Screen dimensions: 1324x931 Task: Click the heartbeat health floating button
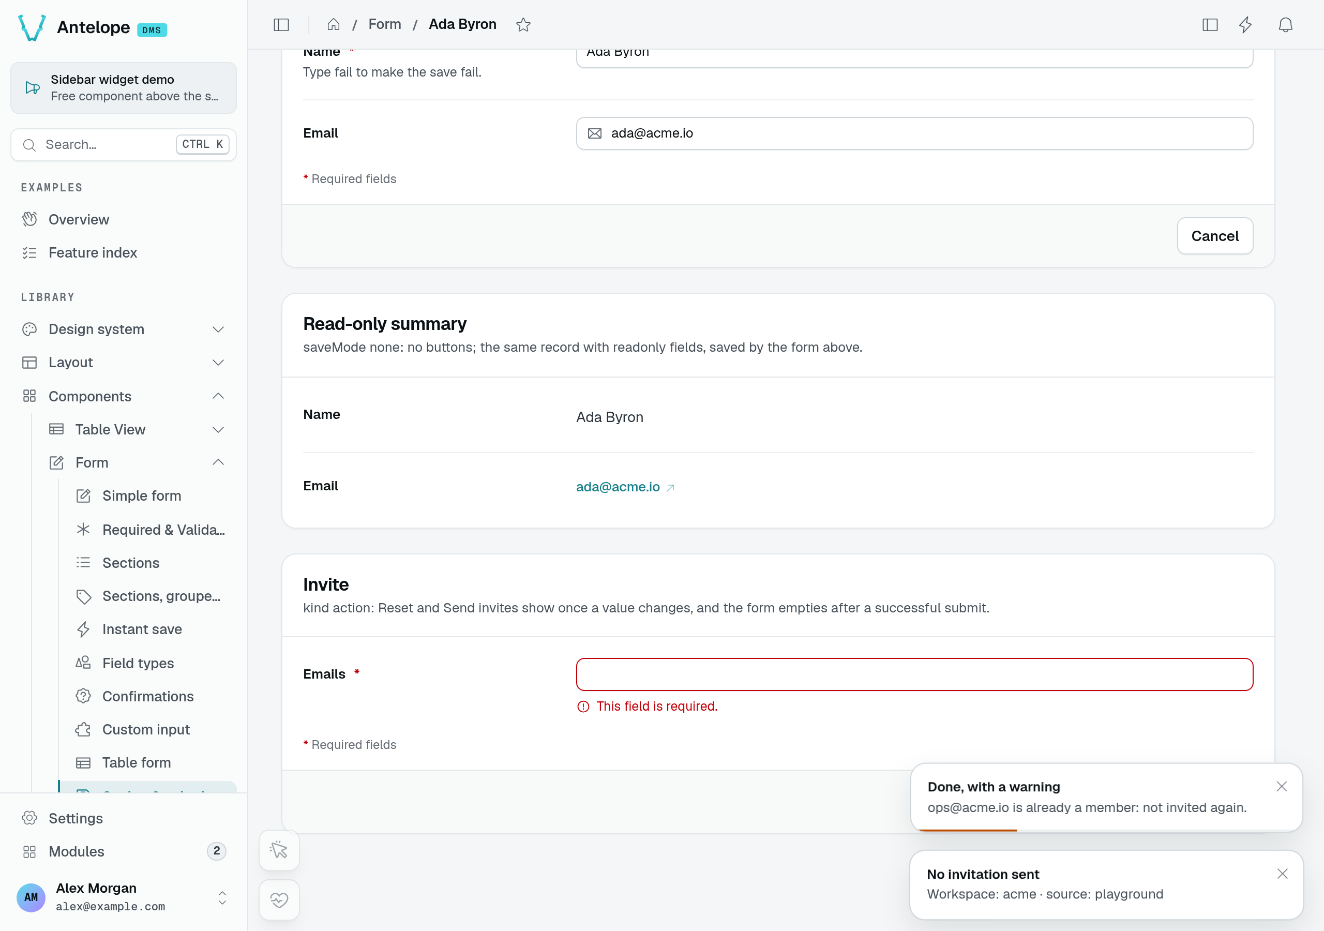click(x=279, y=899)
